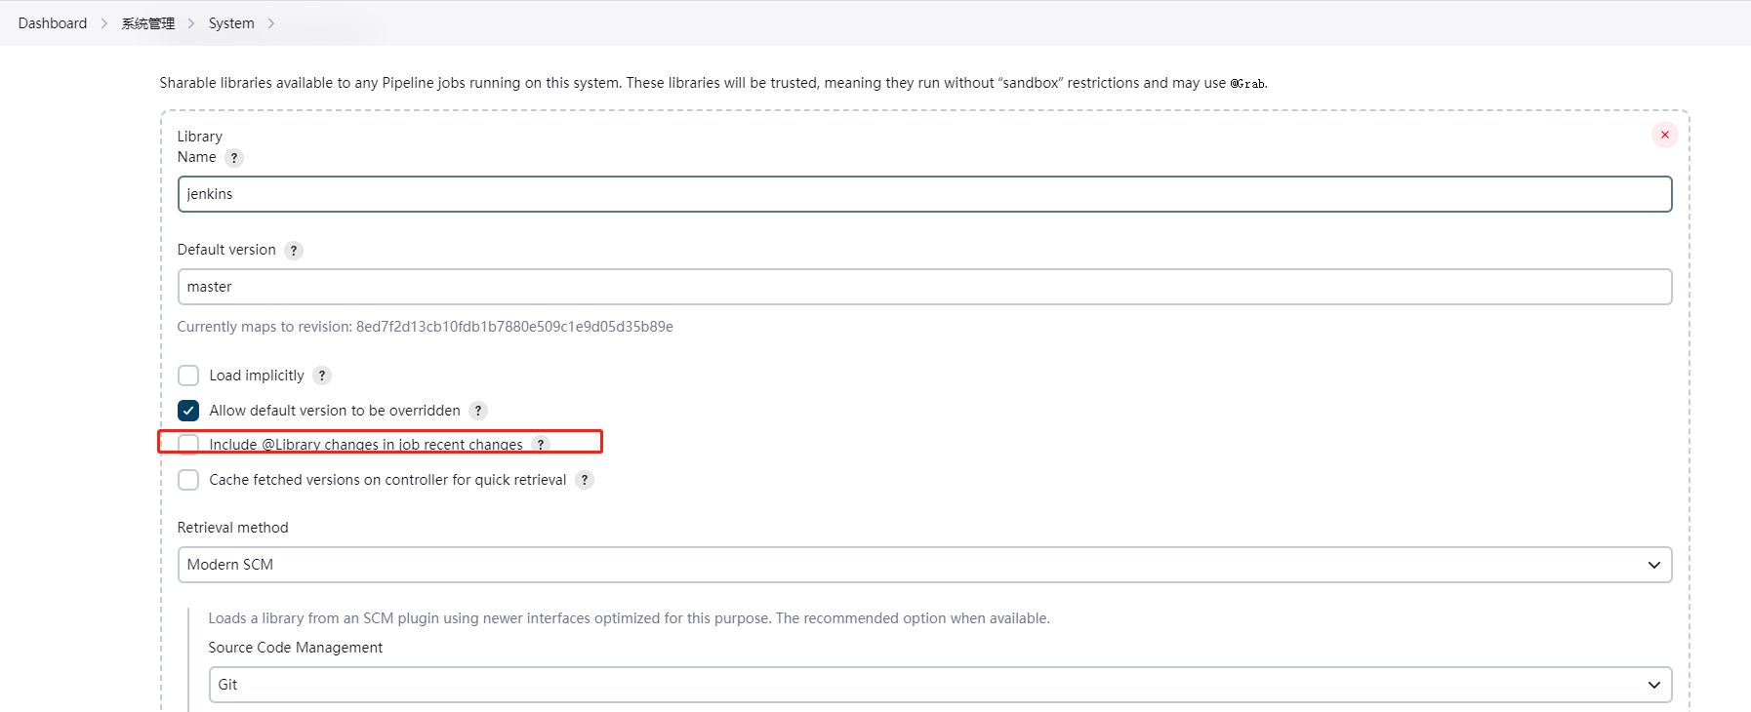Click help icon next to Library Name
1751x712 pixels.
[x=234, y=158]
